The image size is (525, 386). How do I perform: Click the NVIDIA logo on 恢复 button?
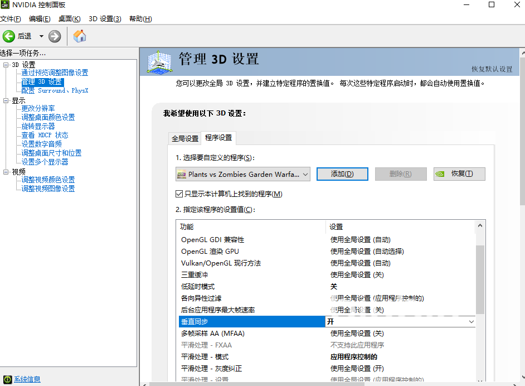point(440,174)
